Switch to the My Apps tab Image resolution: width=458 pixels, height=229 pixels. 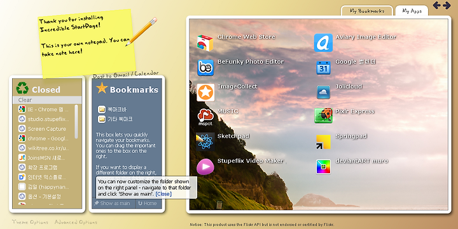tap(412, 11)
